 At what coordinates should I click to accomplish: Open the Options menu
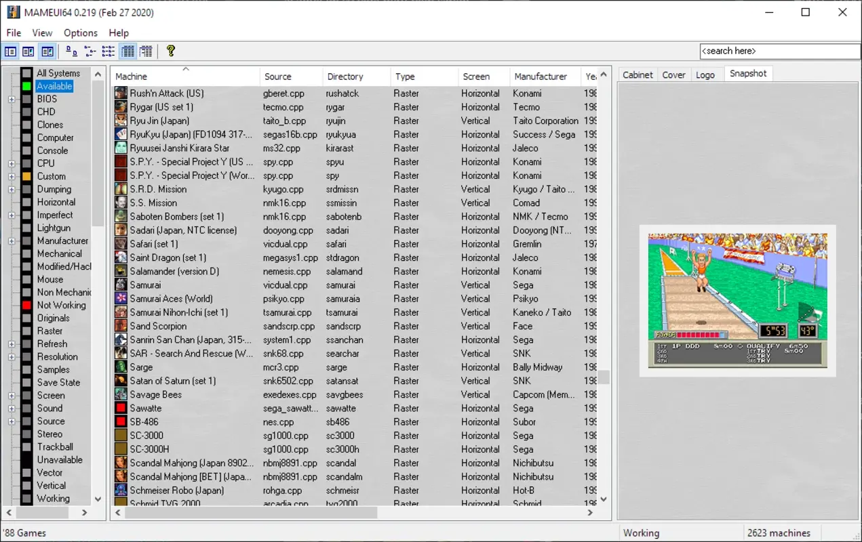[80, 33]
